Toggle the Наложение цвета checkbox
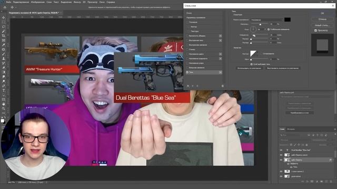This screenshot has width=337, height=189. click(x=187, y=54)
